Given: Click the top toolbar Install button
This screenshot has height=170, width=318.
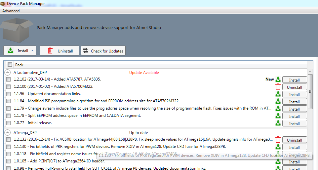Looking at the screenshot, I should pyautogui.click(x=20, y=51).
